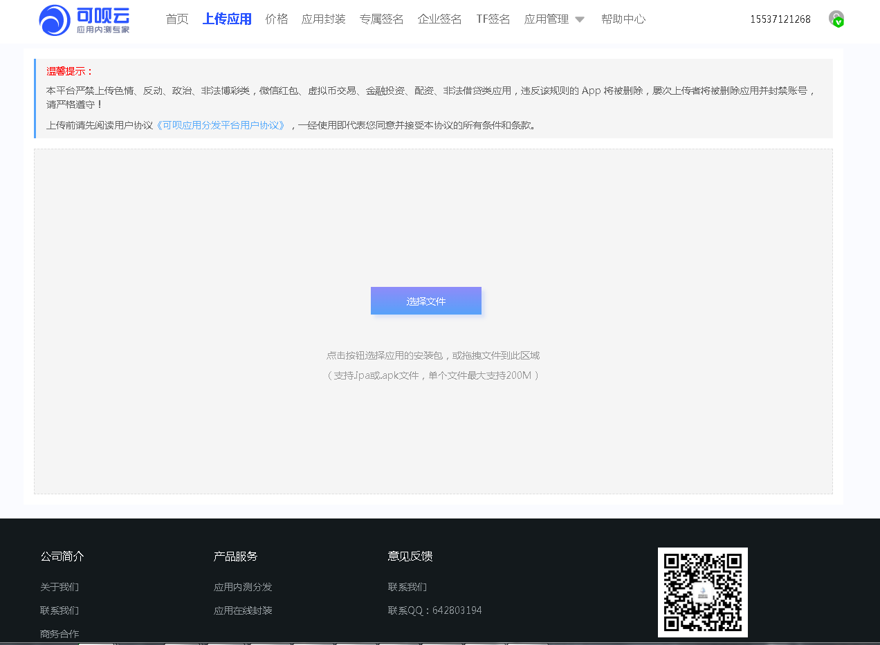Click the dropdown arrow next to 应用管理

click(x=579, y=19)
